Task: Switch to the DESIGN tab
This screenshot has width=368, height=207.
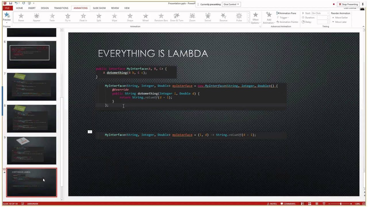Action: tap(45, 8)
